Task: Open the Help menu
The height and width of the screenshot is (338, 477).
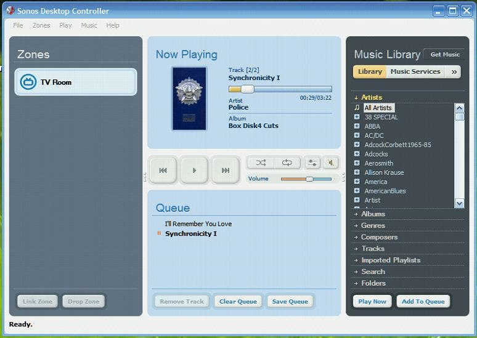Action: (x=113, y=25)
